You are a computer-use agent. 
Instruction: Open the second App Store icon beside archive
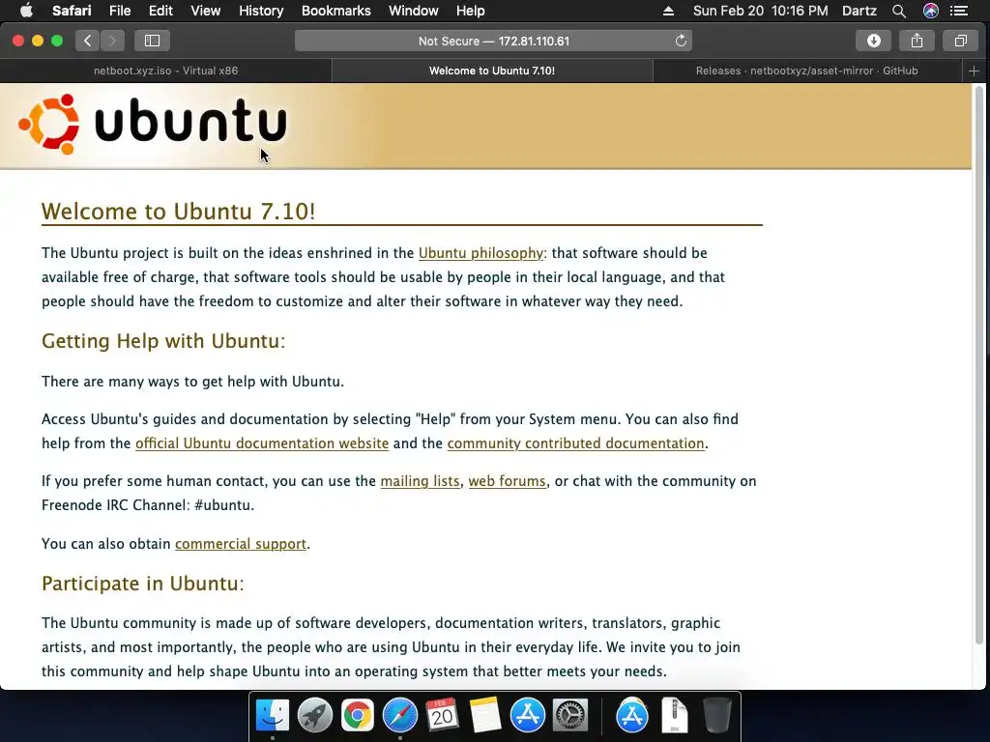632,716
